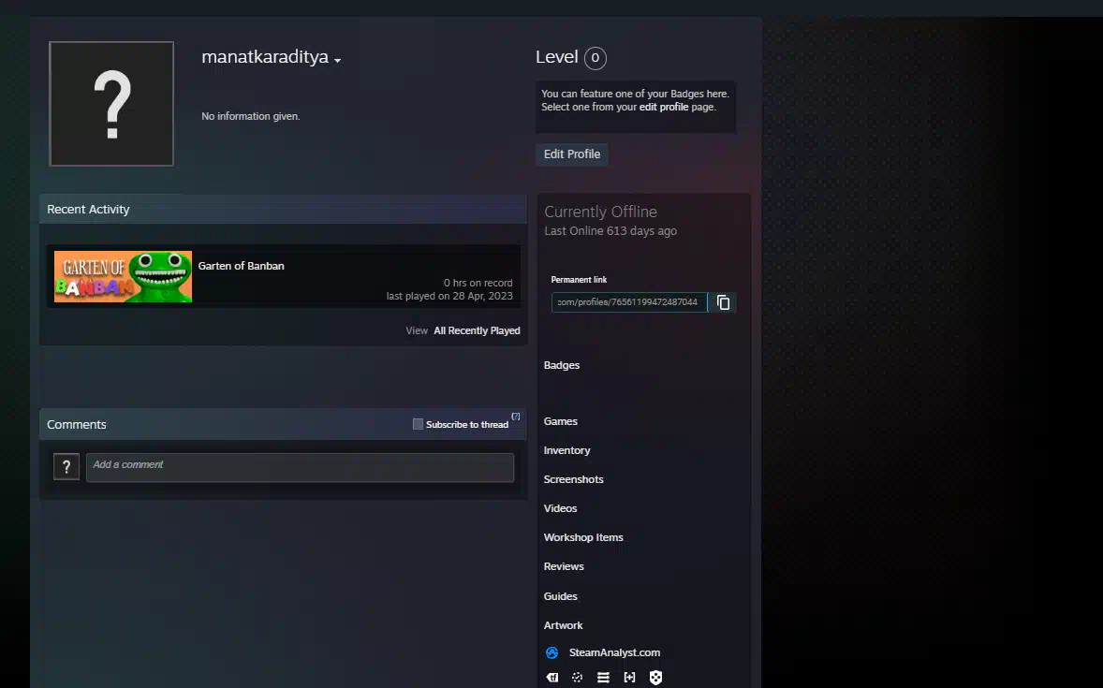Click the Add a comment field

[x=301, y=467]
